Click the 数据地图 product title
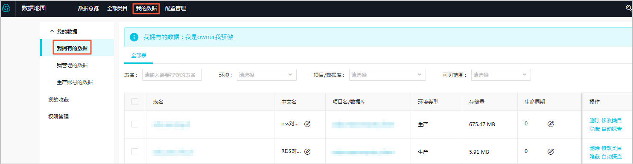Image resolution: width=633 pixels, height=164 pixels. [34, 8]
